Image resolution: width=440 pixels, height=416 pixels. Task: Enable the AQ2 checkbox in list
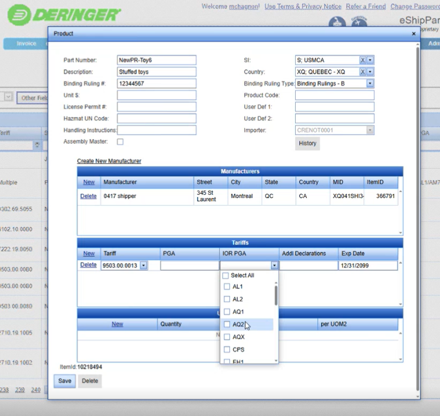[x=227, y=324]
